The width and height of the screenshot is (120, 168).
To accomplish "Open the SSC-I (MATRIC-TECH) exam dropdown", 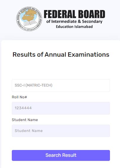I will click(61, 85).
